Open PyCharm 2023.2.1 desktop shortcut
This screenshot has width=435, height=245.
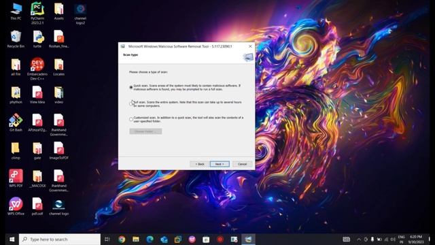tap(37, 13)
